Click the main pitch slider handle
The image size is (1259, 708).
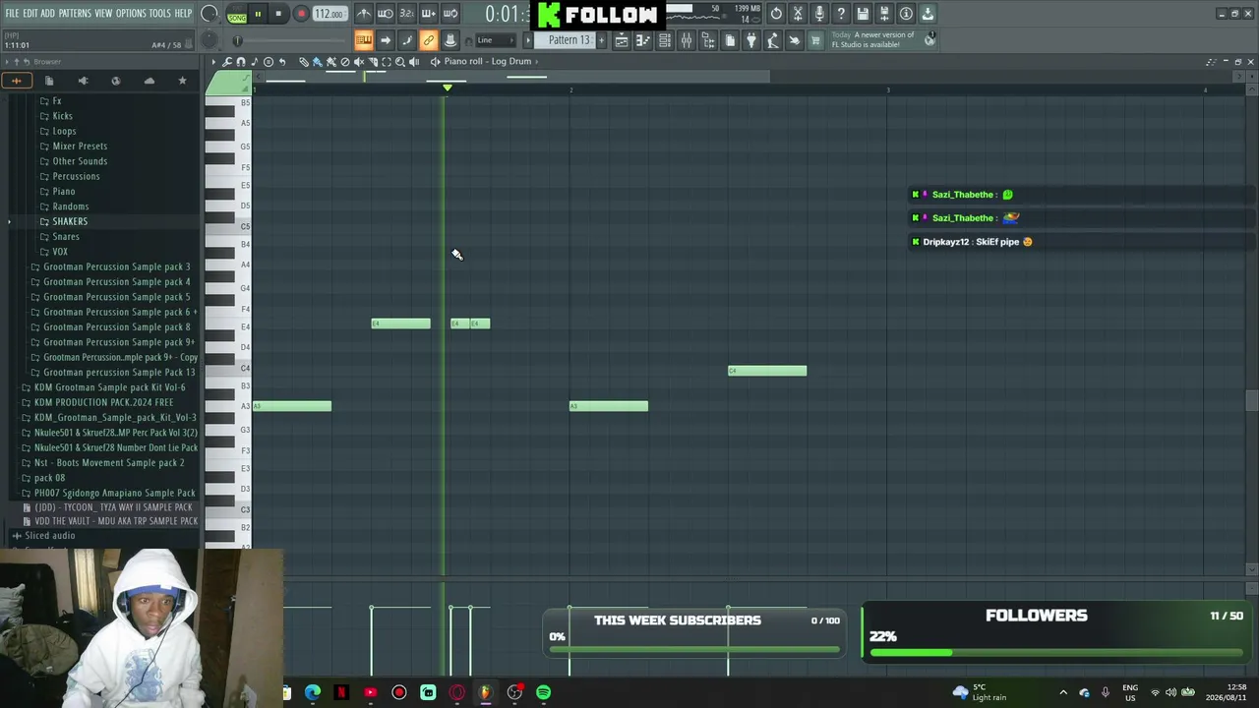(237, 40)
